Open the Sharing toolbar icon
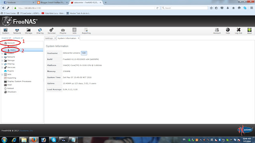The height and width of the screenshot is (143, 255). pyautogui.click(x=40, y=31)
